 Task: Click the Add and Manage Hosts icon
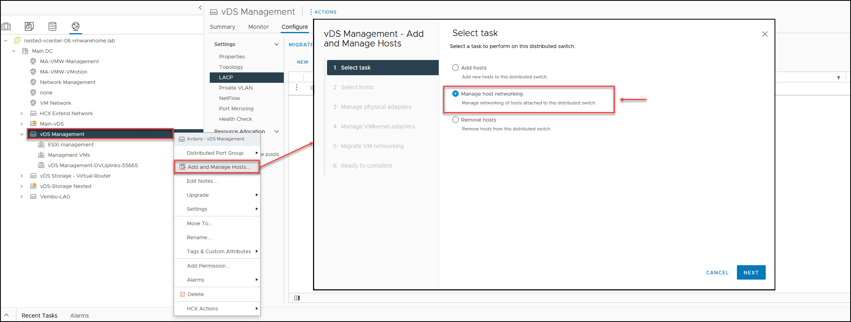pyautogui.click(x=183, y=167)
